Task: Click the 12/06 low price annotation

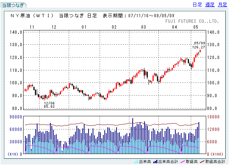Action: pyautogui.click(x=49, y=103)
